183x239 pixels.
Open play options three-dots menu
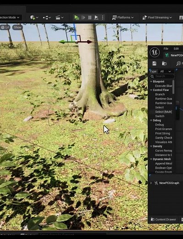103,17
